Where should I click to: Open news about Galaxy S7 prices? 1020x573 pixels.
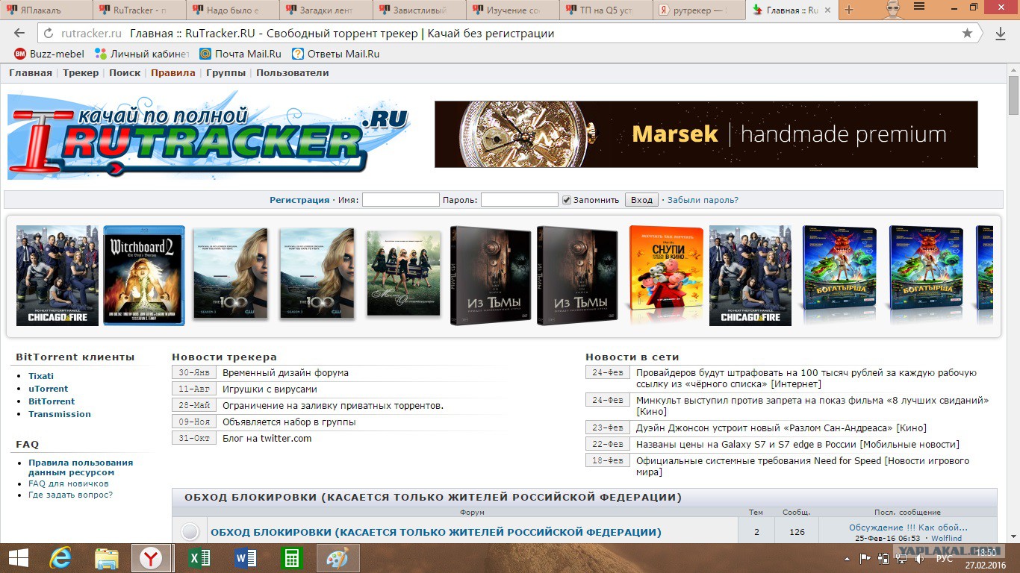point(797,444)
